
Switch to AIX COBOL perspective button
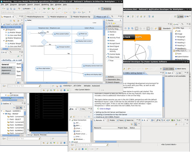[x=168, y=69]
